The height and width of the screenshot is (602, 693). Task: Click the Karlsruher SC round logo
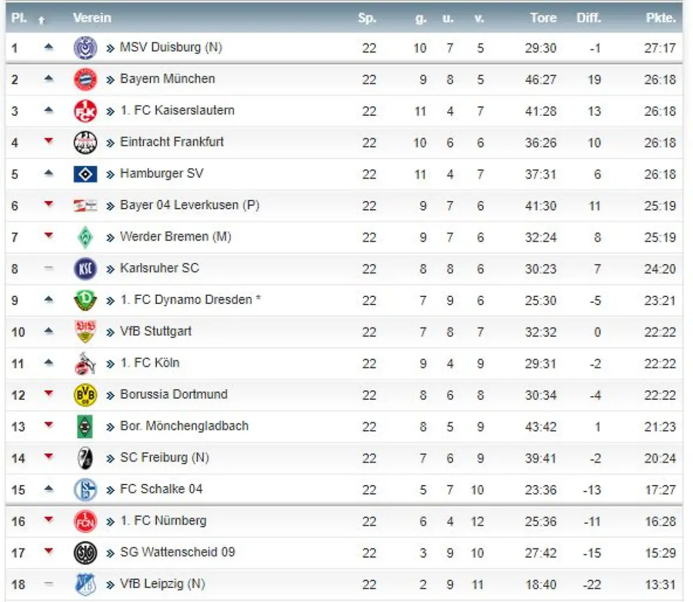click(x=85, y=269)
